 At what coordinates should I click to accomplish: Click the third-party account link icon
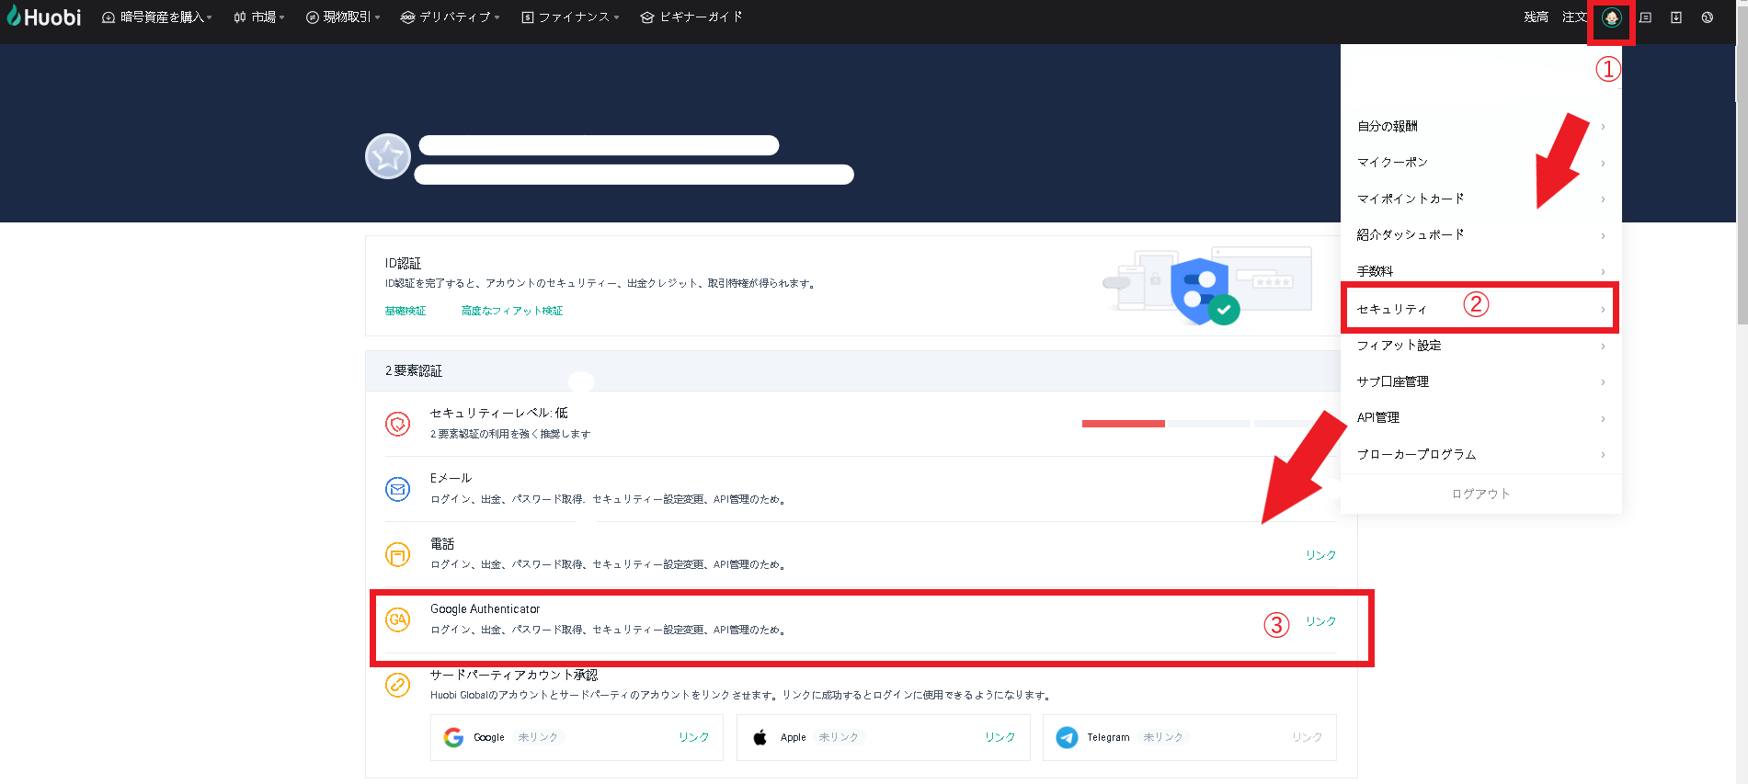[x=397, y=685]
